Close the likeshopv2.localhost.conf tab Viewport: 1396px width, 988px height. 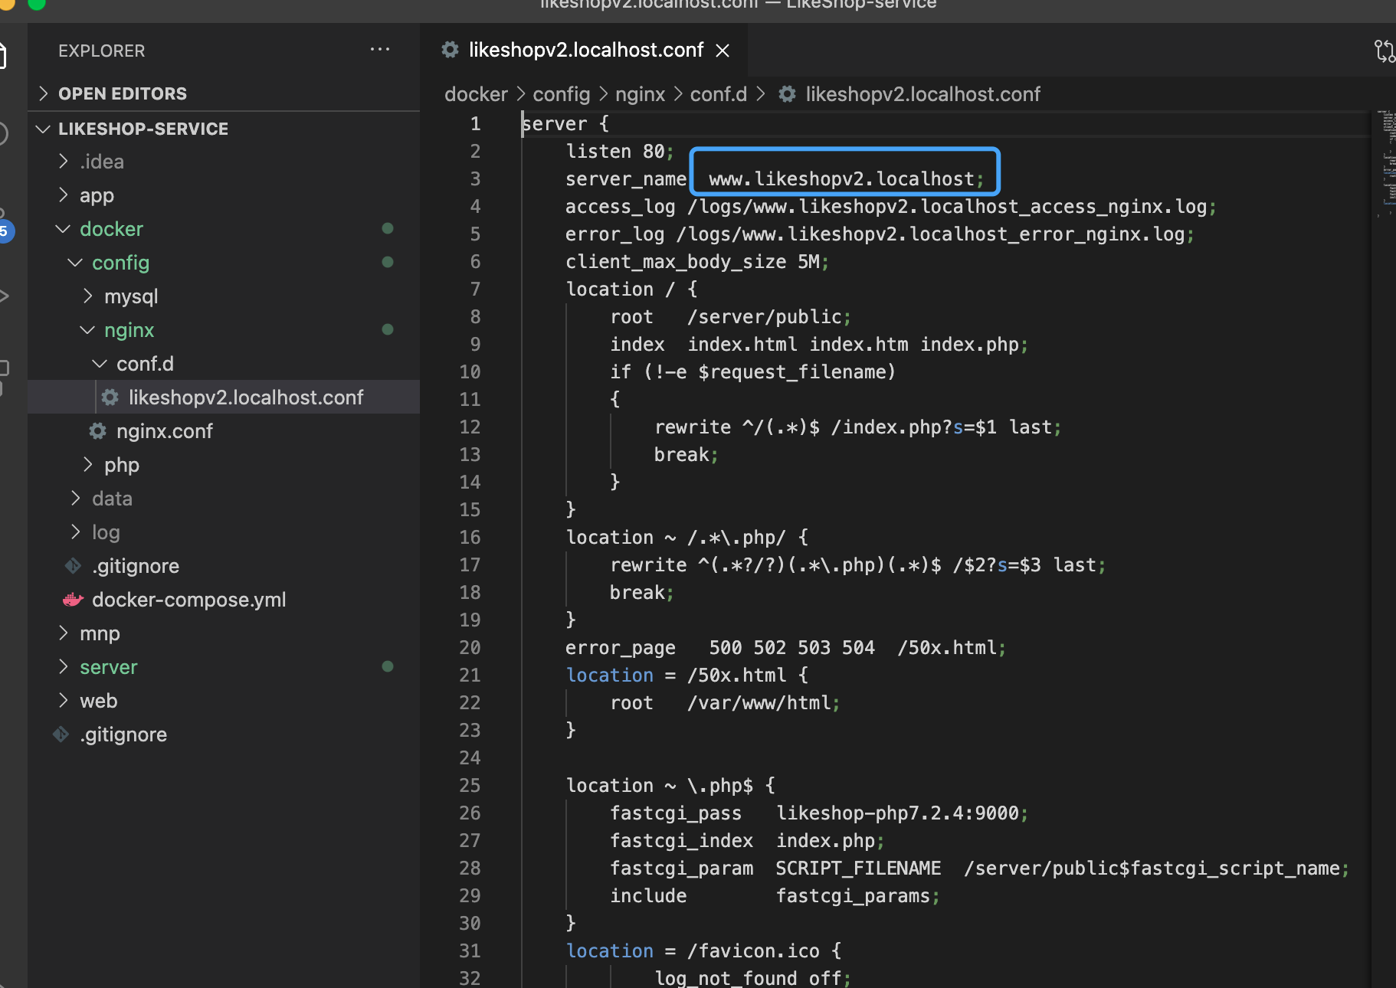point(723,51)
